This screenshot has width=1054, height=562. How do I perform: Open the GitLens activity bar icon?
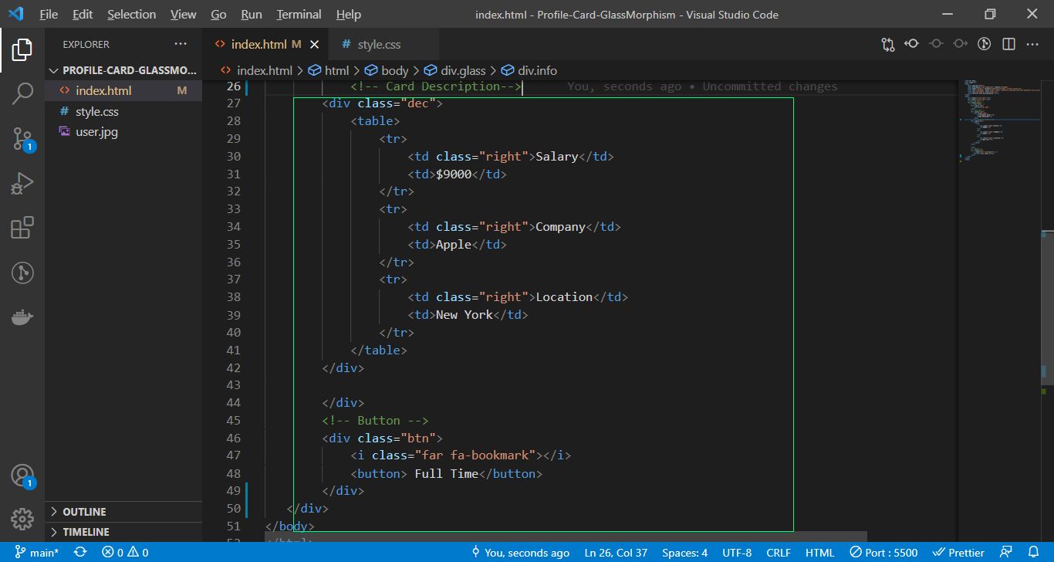pos(22,273)
